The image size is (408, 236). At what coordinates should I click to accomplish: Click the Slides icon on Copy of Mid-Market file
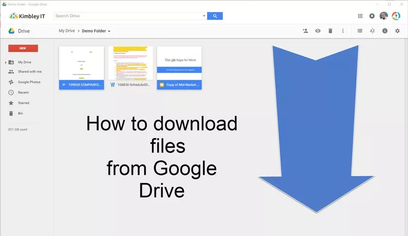click(x=162, y=84)
